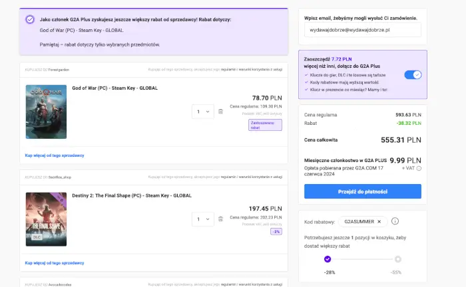Select the -28% discount tier marker

pos(328,259)
